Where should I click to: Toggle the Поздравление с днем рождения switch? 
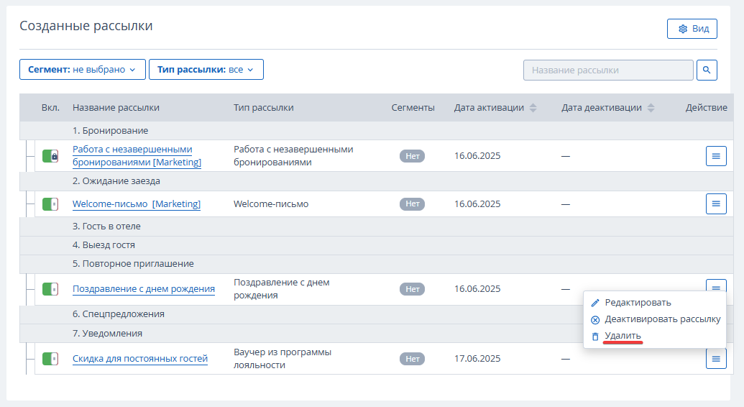50,289
